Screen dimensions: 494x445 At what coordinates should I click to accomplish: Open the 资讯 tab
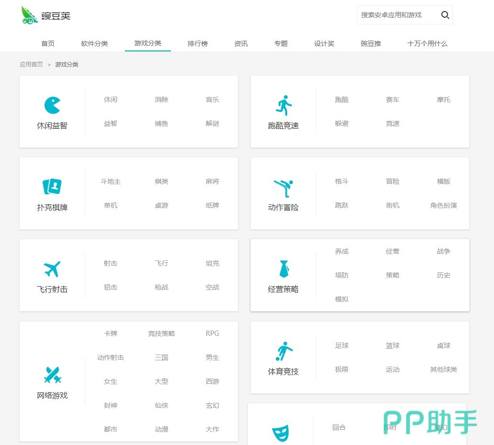[241, 44]
